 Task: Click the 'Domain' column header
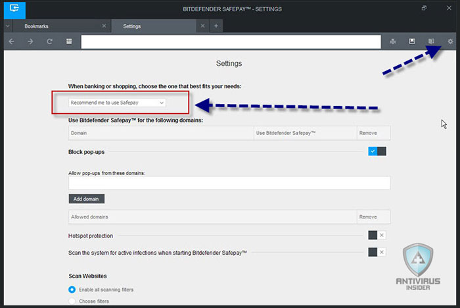161,133
